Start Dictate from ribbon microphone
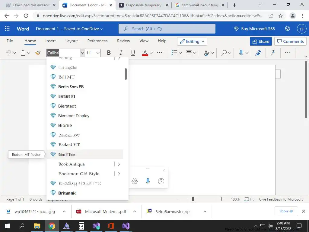The width and height of the screenshot is (309, 232). point(241,53)
